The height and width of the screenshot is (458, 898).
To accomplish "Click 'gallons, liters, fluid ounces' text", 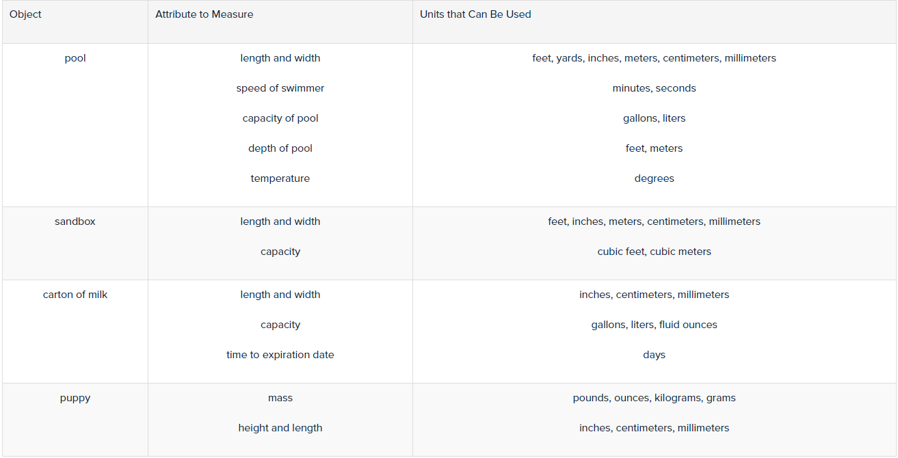I will [655, 325].
